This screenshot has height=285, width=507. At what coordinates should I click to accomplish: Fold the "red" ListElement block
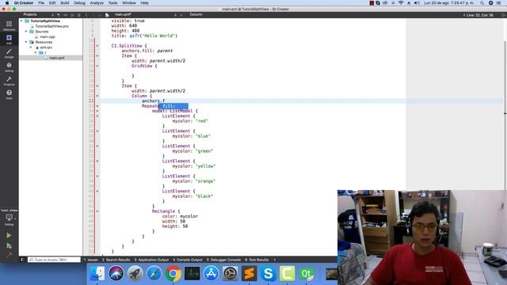coord(97,116)
